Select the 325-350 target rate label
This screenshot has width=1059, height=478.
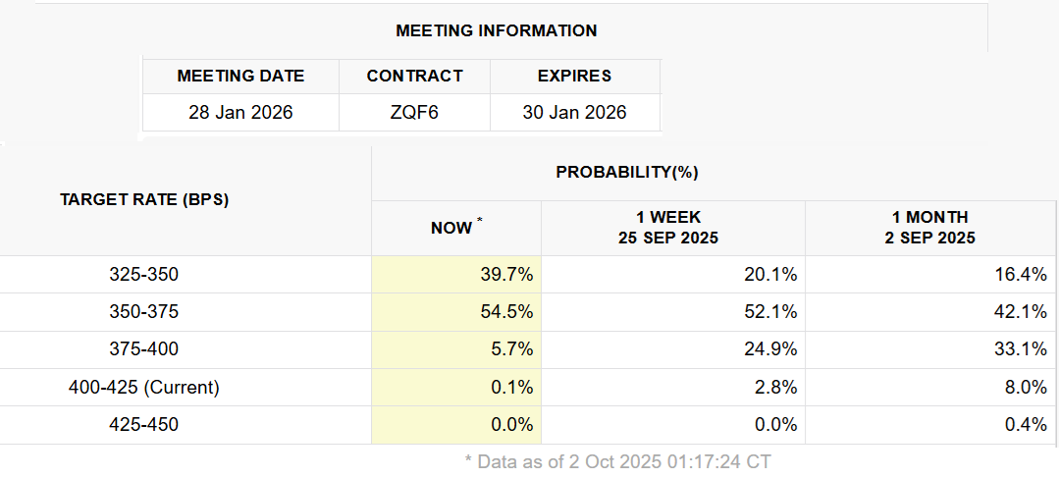[144, 275]
